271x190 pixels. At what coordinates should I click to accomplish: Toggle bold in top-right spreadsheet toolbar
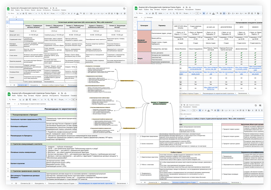coord(204,13)
